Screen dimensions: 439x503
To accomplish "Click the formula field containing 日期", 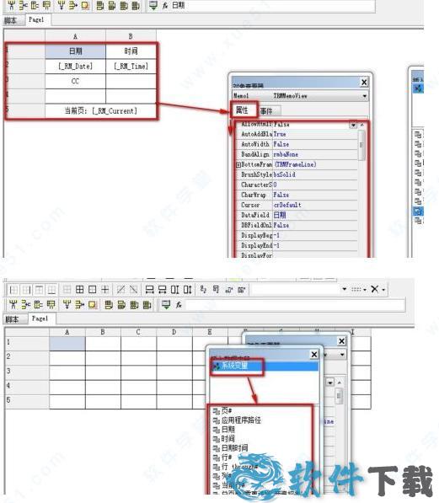I will [272, 5].
